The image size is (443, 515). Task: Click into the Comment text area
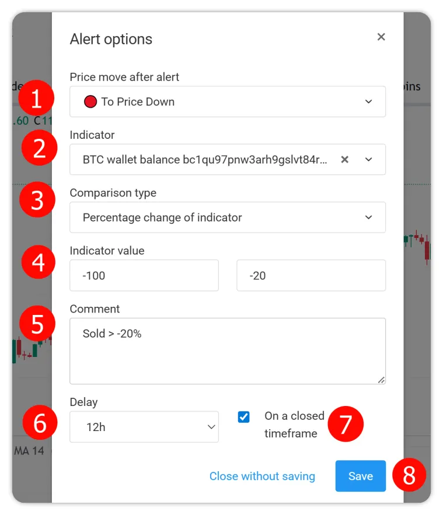pos(228,351)
